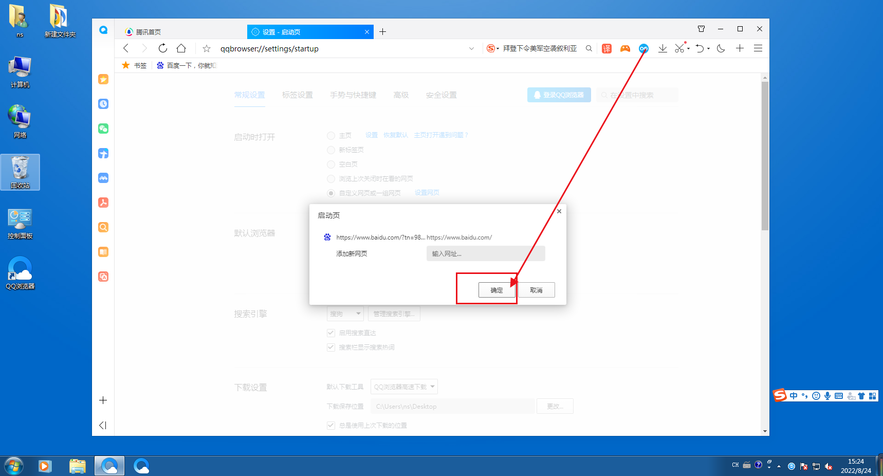Screen dimensions: 883x476
Task: Select the 空白页 radio option
Action: 331,164
